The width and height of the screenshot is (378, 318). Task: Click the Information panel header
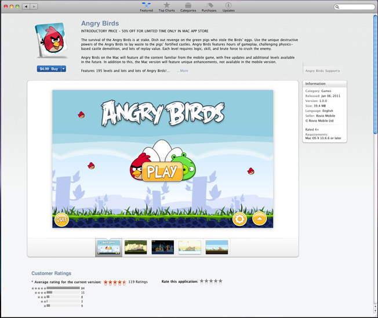(325, 84)
